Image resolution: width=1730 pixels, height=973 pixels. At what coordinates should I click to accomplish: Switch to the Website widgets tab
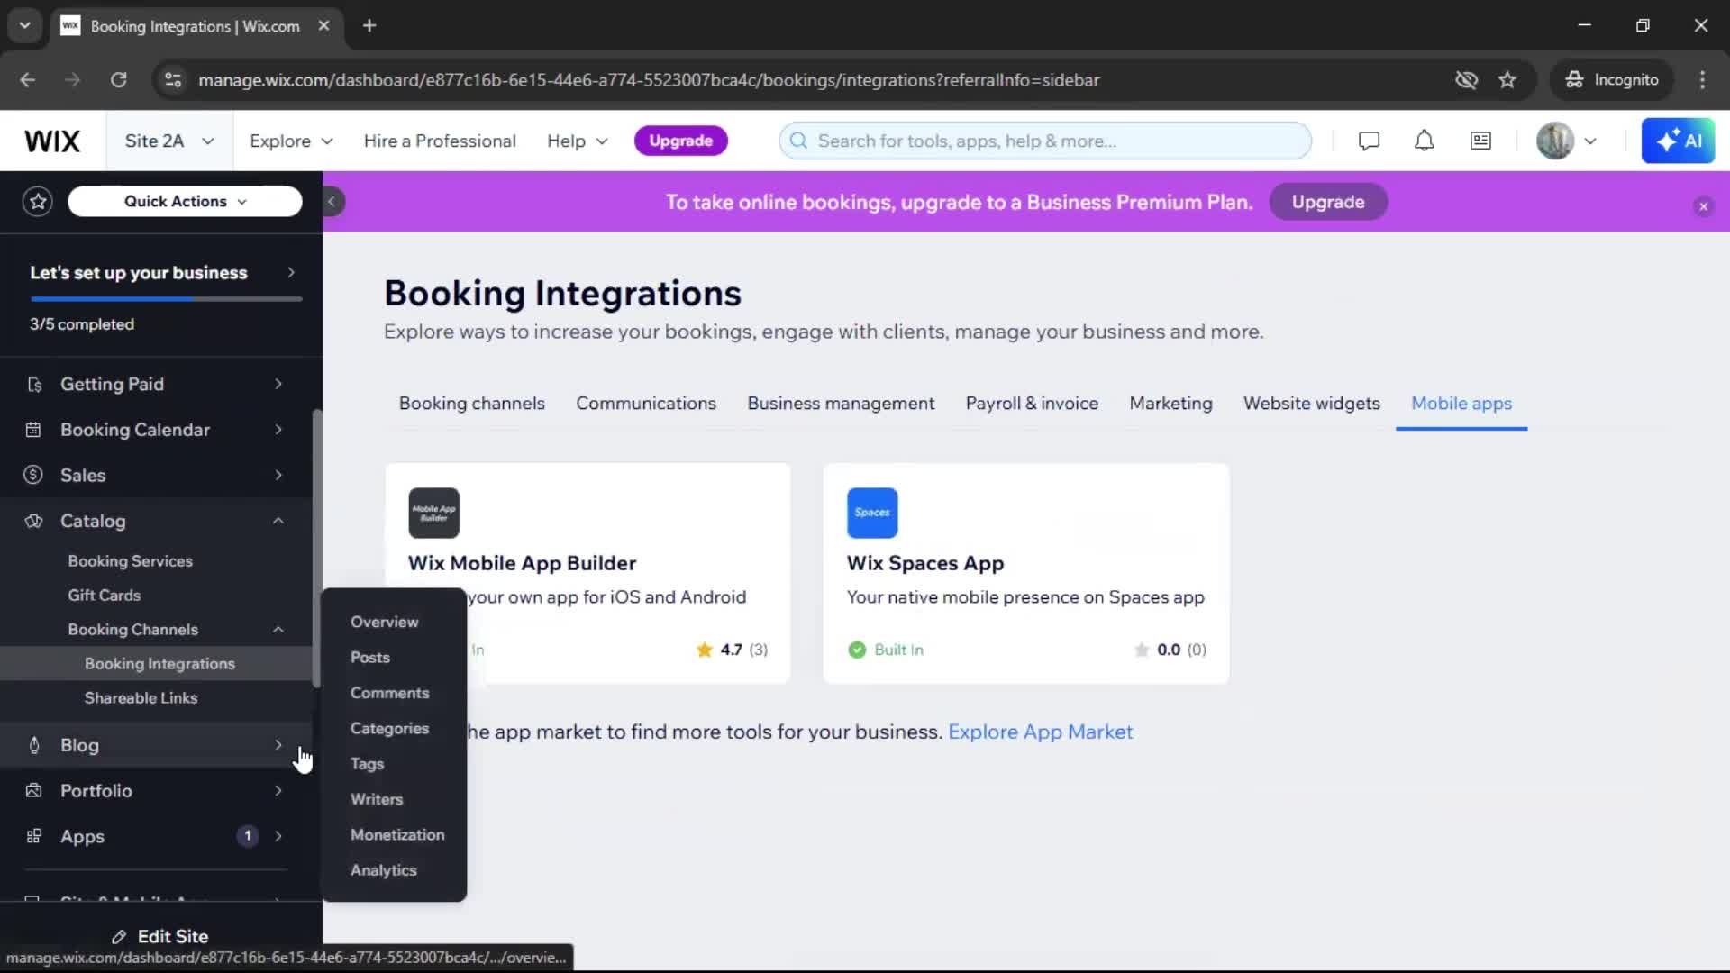point(1311,404)
